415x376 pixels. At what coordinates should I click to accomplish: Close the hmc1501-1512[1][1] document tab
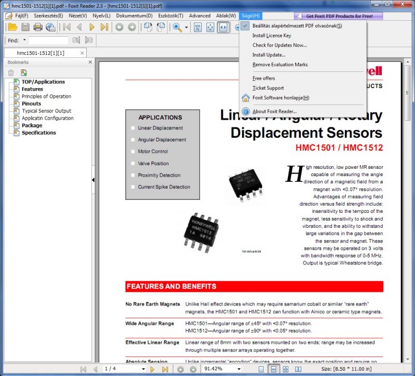click(x=82, y=53)
